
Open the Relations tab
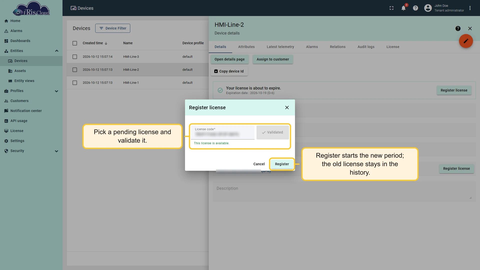(338, 47)
